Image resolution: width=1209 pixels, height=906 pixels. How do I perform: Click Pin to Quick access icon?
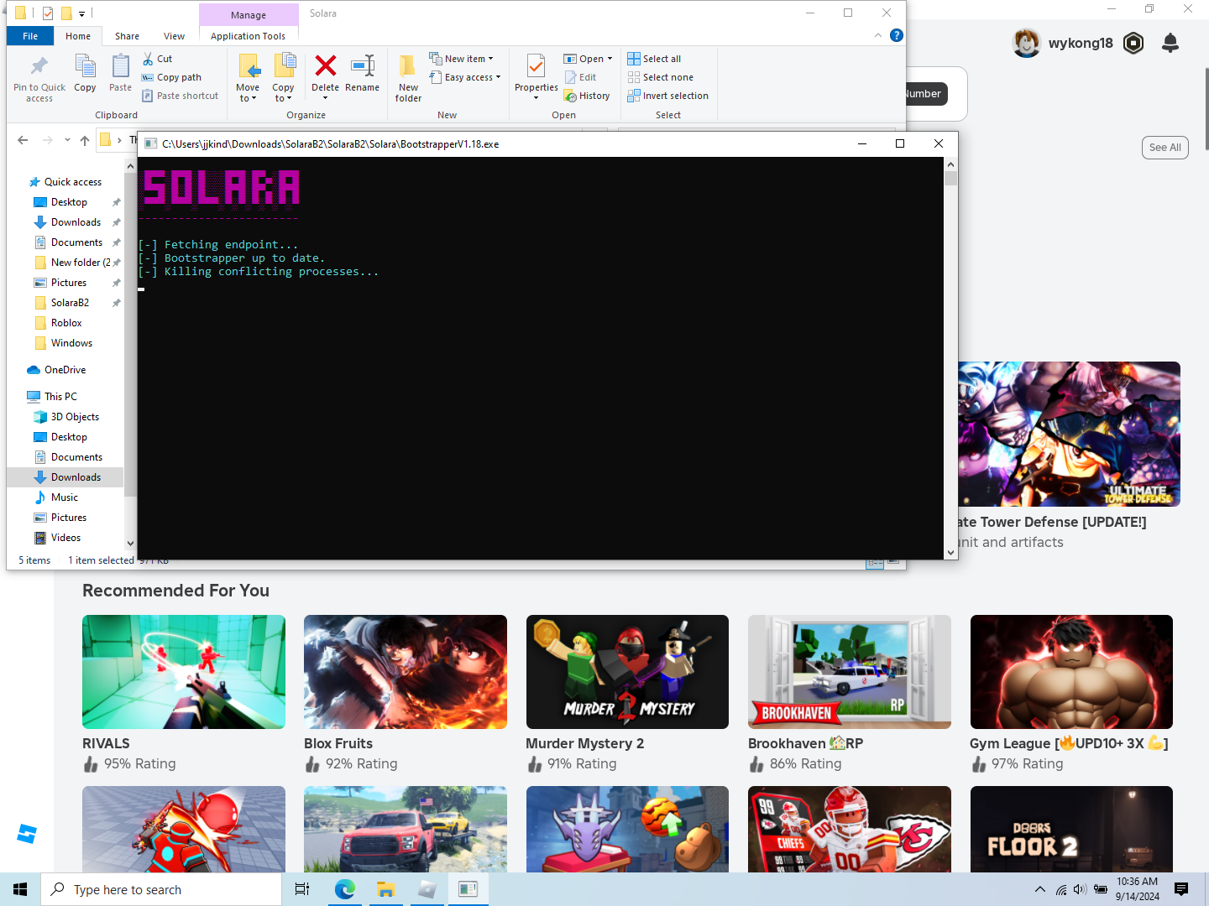click(39, 67)
